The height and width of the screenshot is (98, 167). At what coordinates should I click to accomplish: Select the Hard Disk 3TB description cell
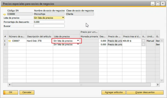tap(40, 41)
